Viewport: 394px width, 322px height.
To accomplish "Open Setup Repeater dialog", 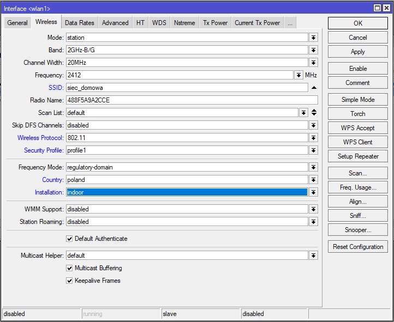I will 358,156.
